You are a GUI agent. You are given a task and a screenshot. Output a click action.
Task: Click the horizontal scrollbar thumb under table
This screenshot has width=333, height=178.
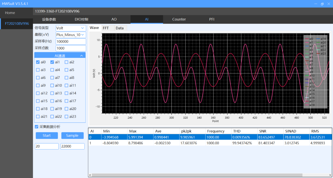pos(197,175)
